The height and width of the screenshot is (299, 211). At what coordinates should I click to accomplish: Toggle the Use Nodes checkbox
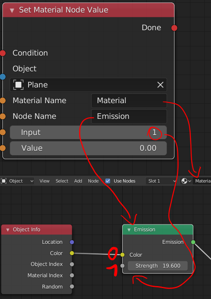point(108,181)
